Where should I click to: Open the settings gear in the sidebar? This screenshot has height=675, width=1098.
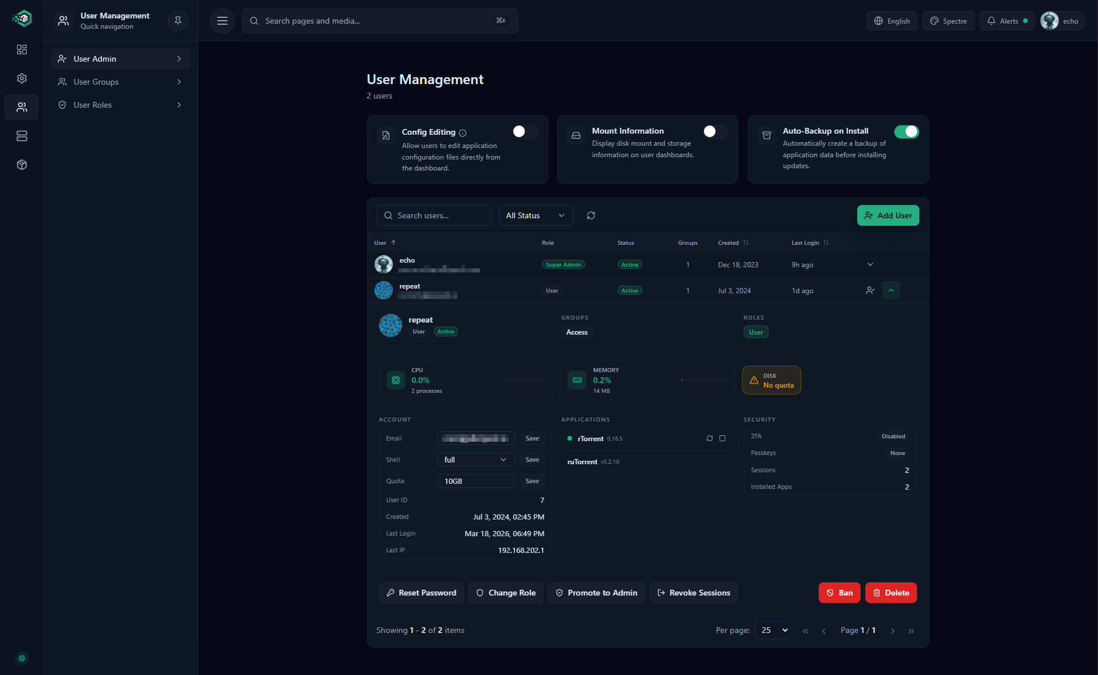click(x=21, y=78)
